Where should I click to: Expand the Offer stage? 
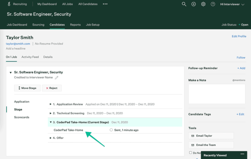(x=51, y=138)
